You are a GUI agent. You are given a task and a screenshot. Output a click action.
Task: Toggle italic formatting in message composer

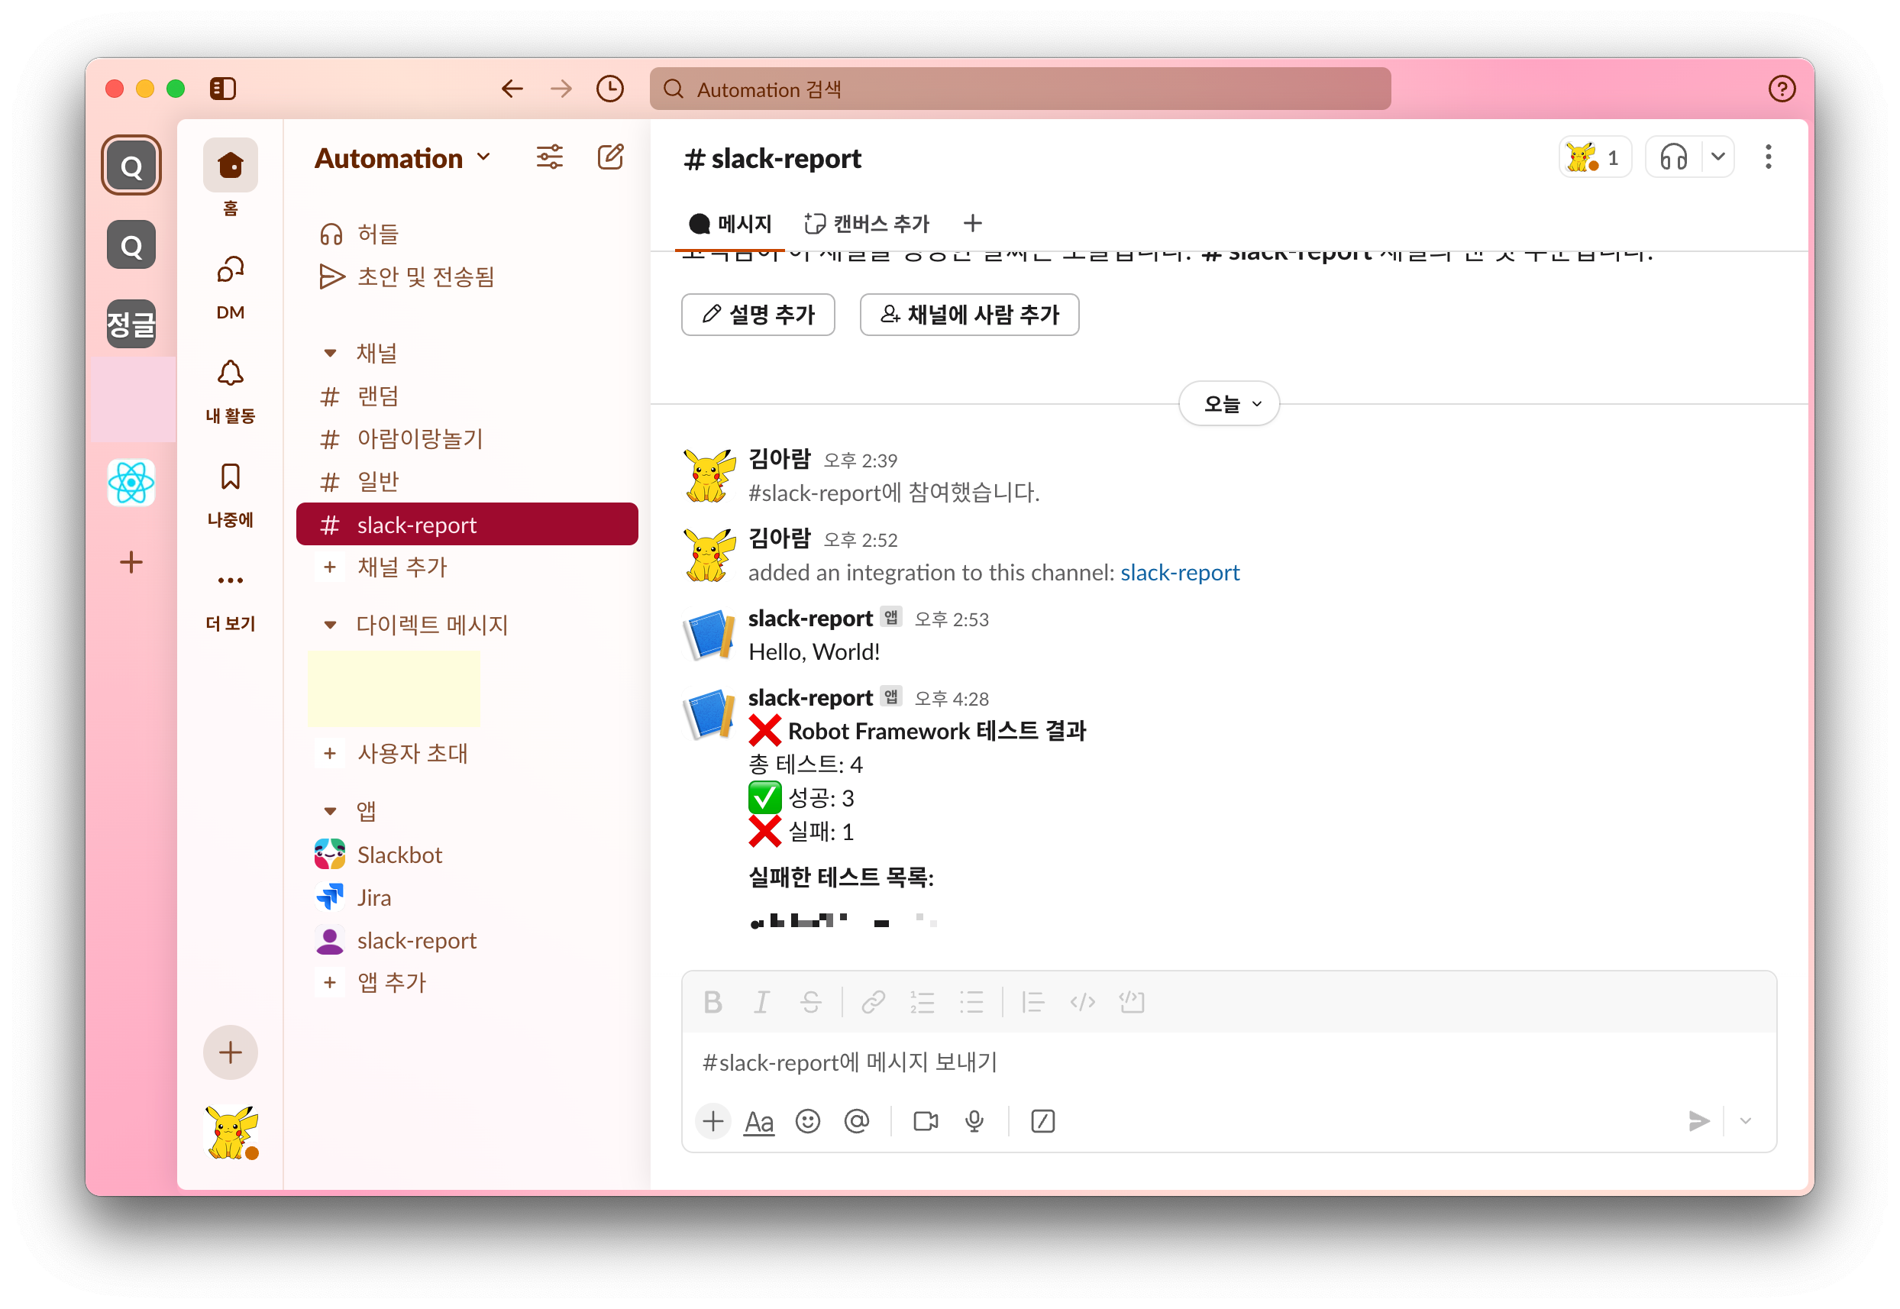762,1002
